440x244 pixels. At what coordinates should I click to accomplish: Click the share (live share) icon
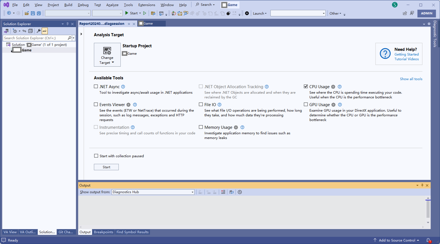405,13
